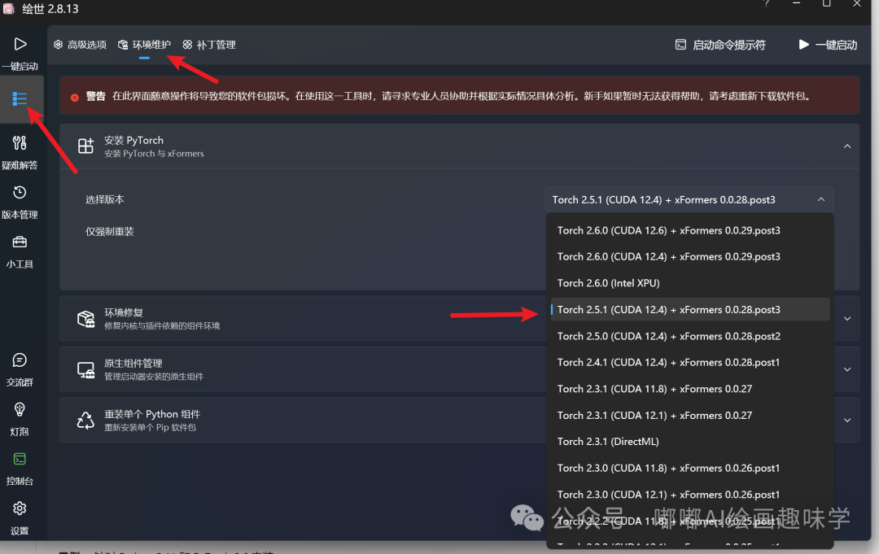Select Torch 2.3.1 (CUDA 11.8) + xFormers 0.0.27
The width and height of the screenshot is (879, 554).
point(690,389)
